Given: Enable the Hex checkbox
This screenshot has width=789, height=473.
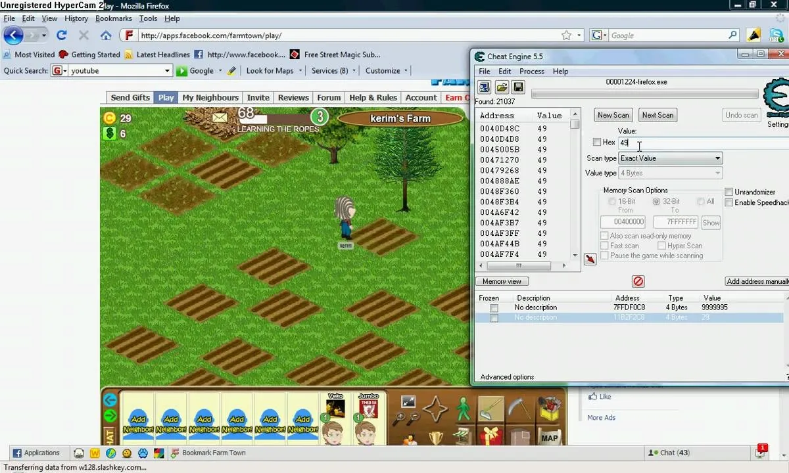Looking at the screenshot, I should (x=597, y=142).
